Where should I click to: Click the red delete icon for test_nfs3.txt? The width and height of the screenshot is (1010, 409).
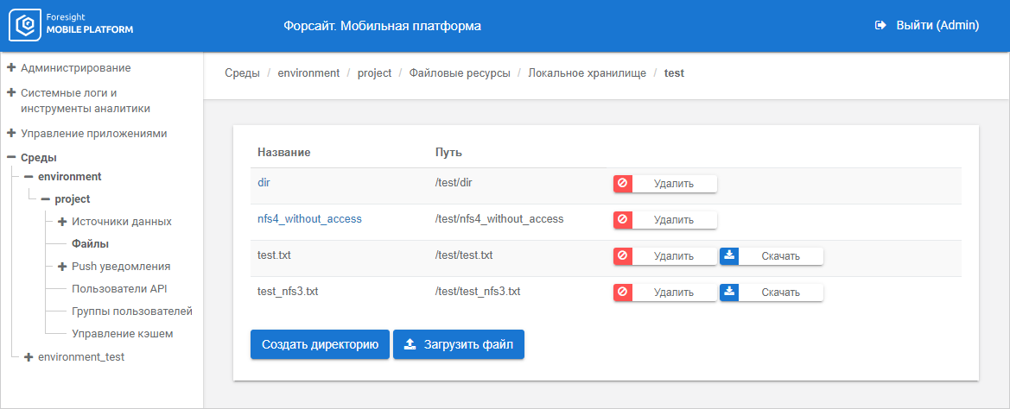(x=622, y=293)
